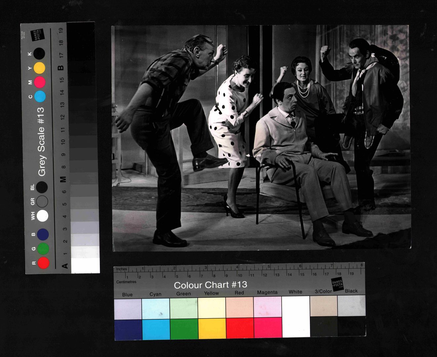Click the saturated red square under Red label
437x357 pixels.
coord(240,328)
